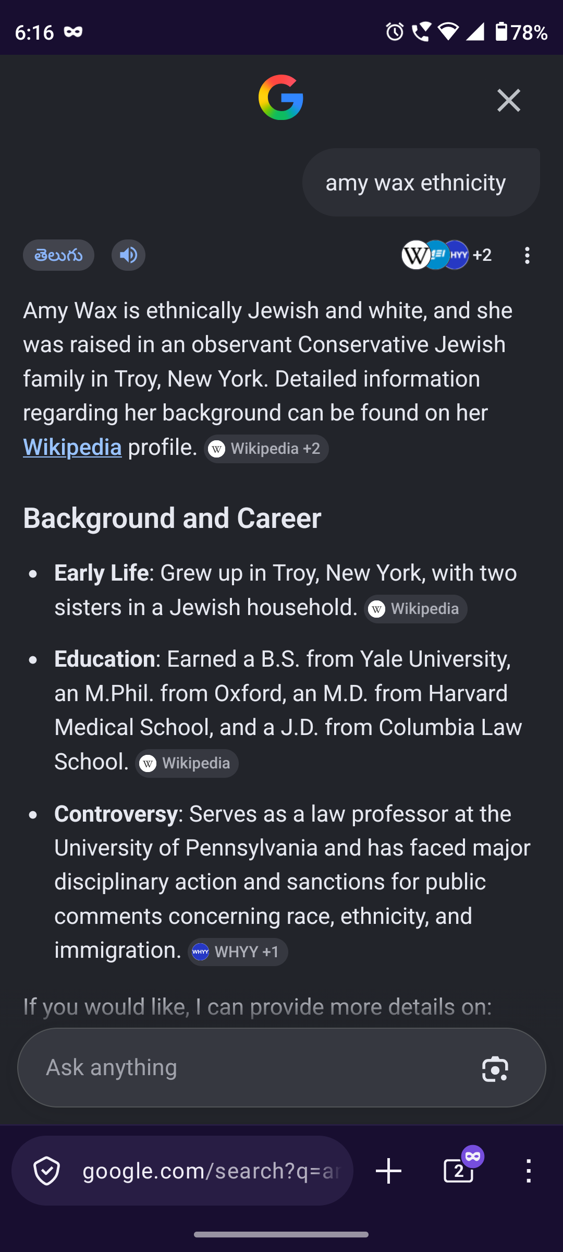Expand the Wikipedia +2 citation chip
563x1252 pixels.
click(266, 449)
